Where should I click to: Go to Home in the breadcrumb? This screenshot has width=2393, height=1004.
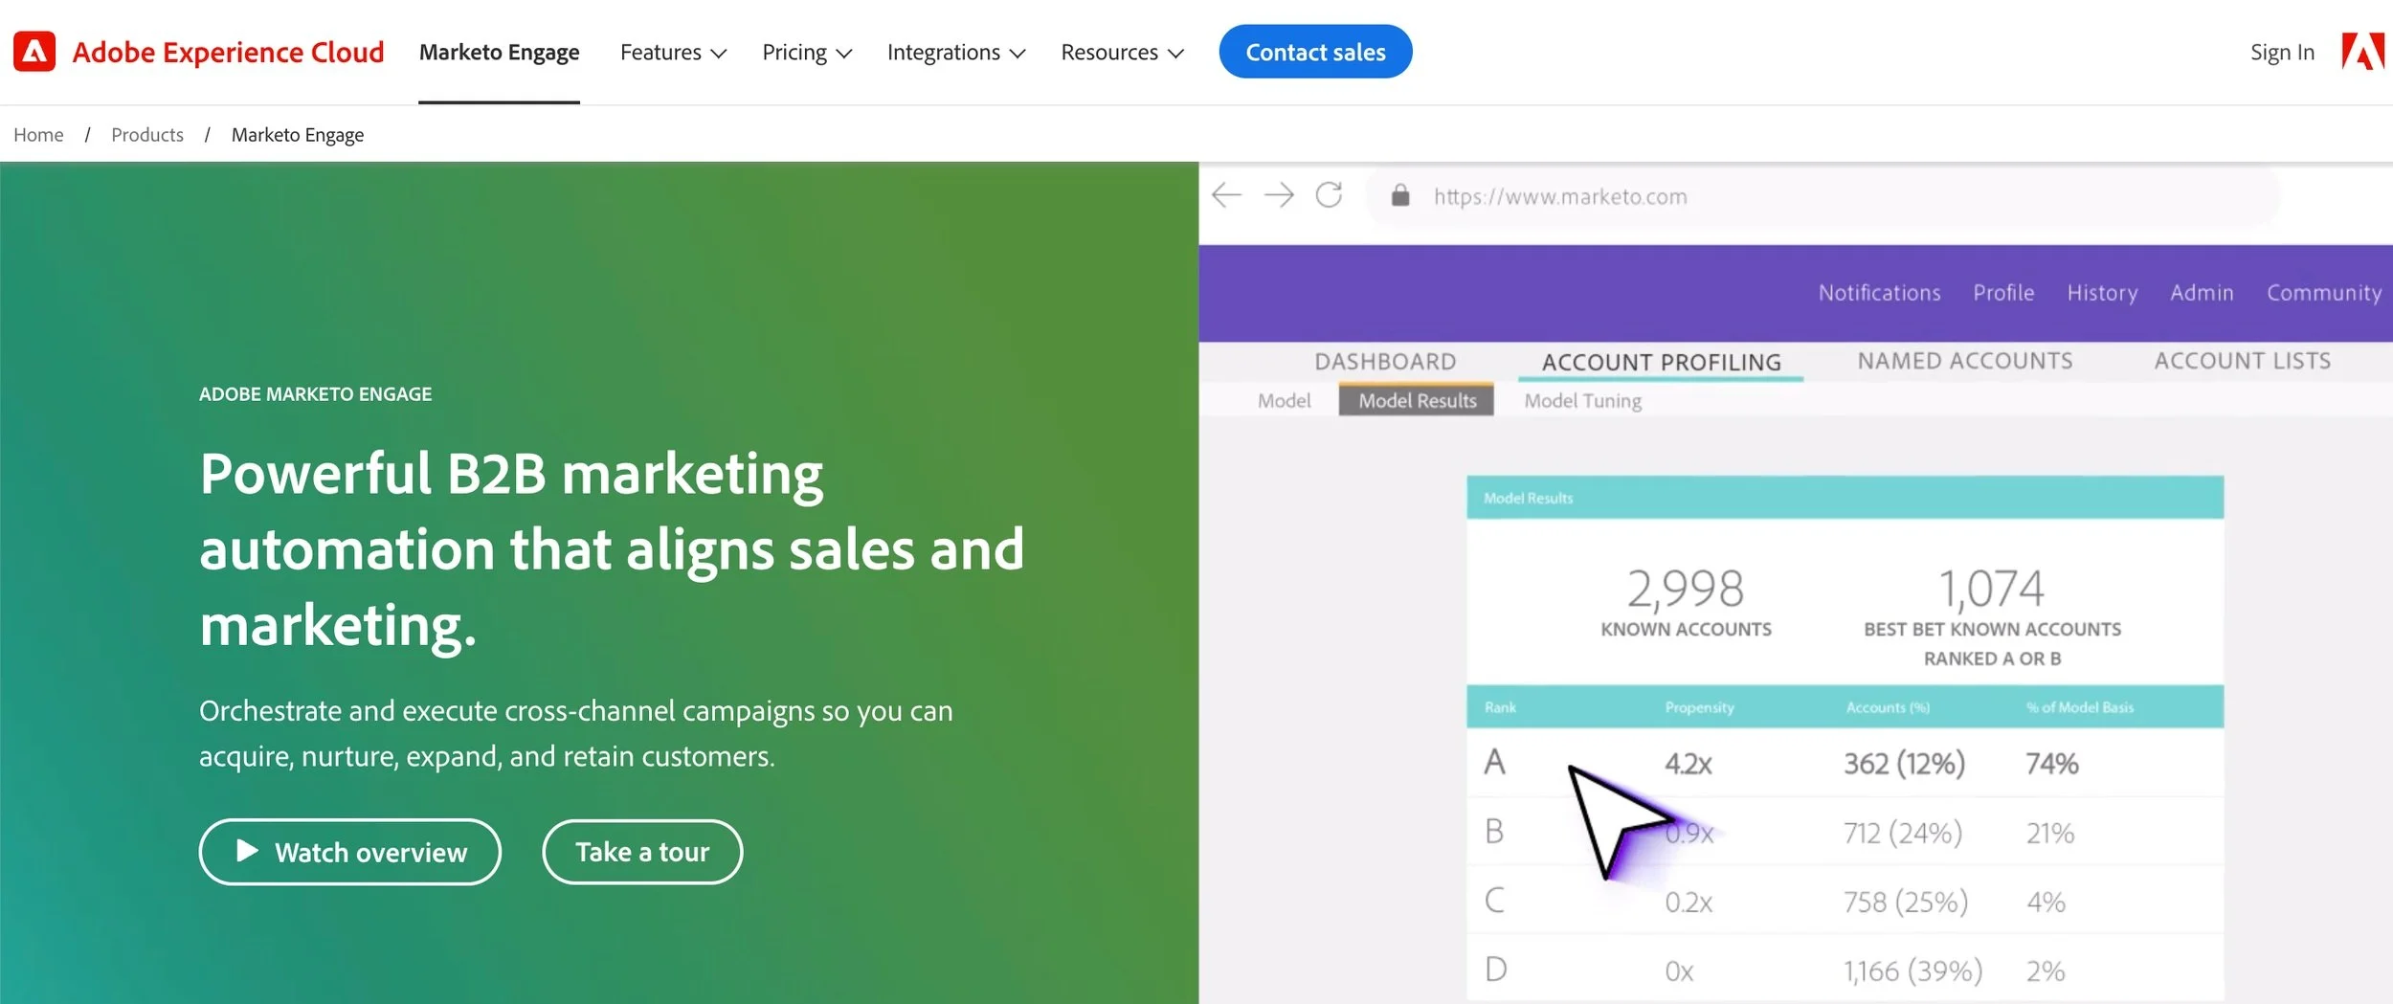[x=38, y=135]
